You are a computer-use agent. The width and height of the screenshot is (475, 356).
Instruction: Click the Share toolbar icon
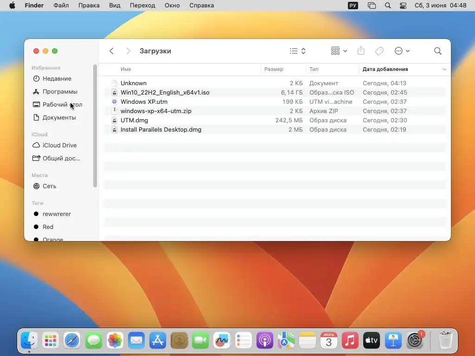pyautogui.click(x=361, y=51)
